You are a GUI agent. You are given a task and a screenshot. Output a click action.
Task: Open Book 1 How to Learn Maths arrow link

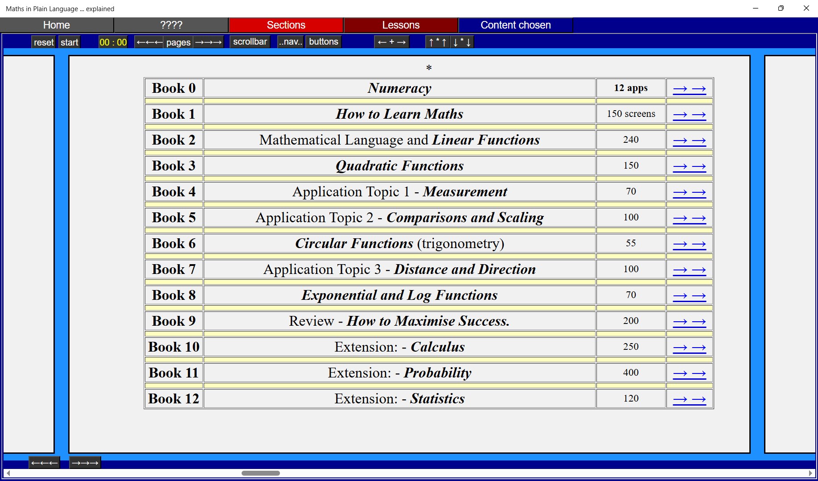click(x=689, y=115)
